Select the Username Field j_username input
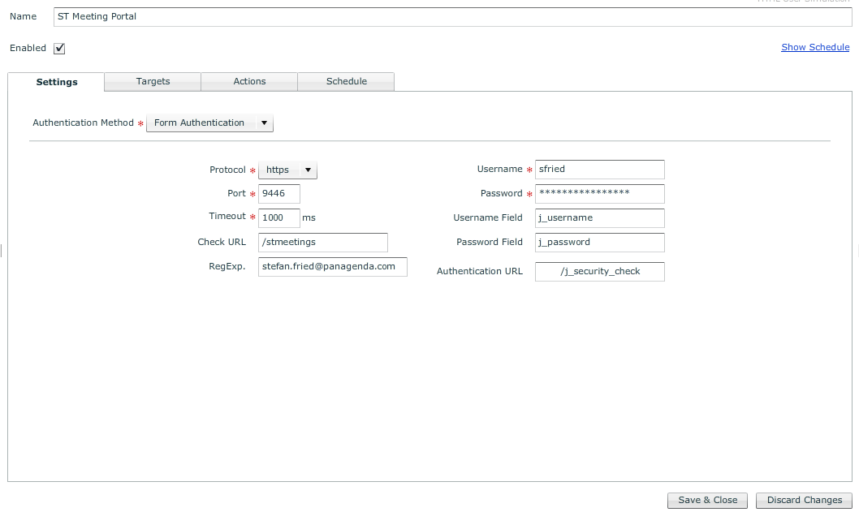 coord(599,218)
